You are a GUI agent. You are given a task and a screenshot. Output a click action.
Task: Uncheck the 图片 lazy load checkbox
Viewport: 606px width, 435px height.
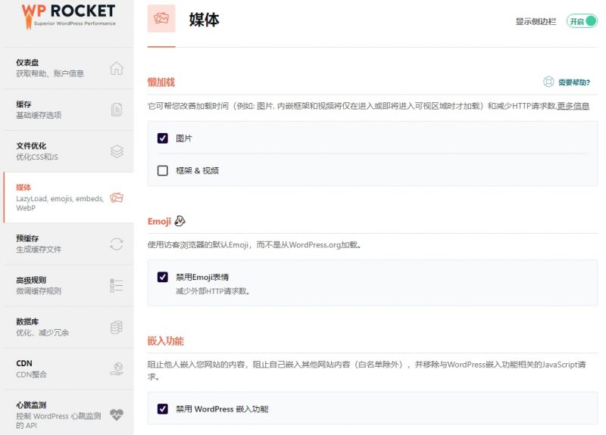163,138
